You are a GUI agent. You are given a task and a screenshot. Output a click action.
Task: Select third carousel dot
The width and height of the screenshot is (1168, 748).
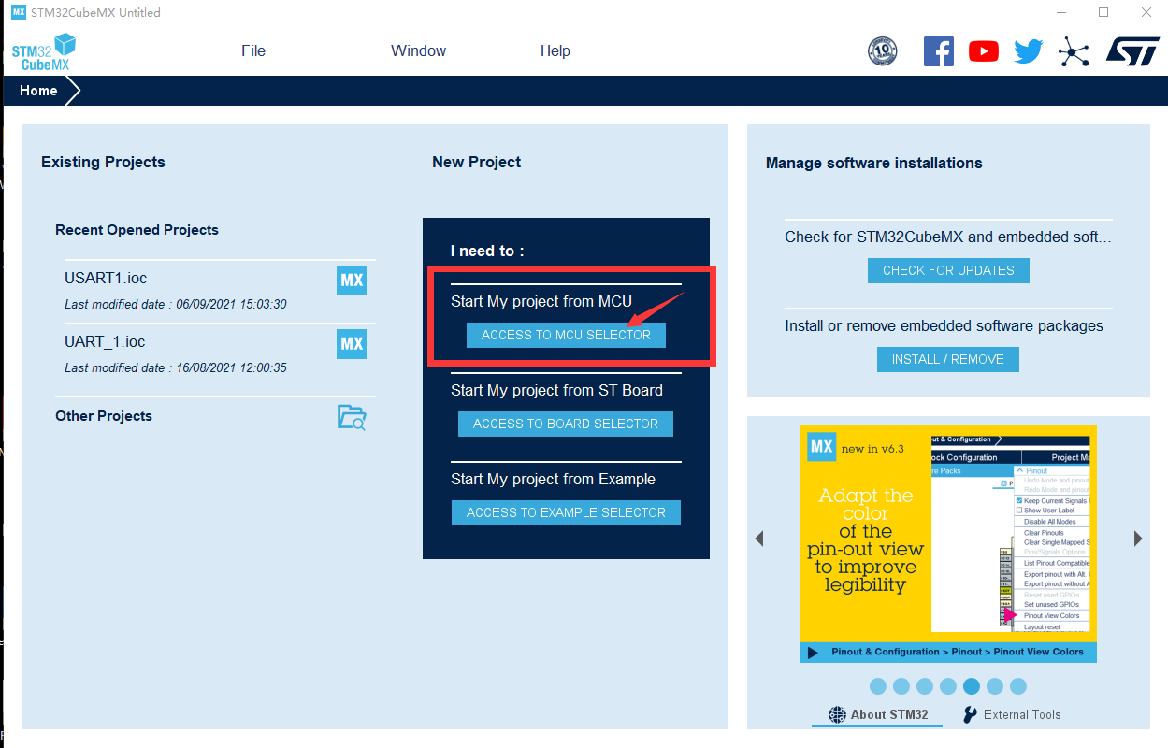(925, 686)
